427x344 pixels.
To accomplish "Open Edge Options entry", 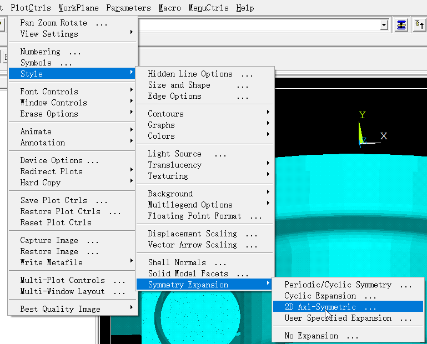I will (205, 97).
